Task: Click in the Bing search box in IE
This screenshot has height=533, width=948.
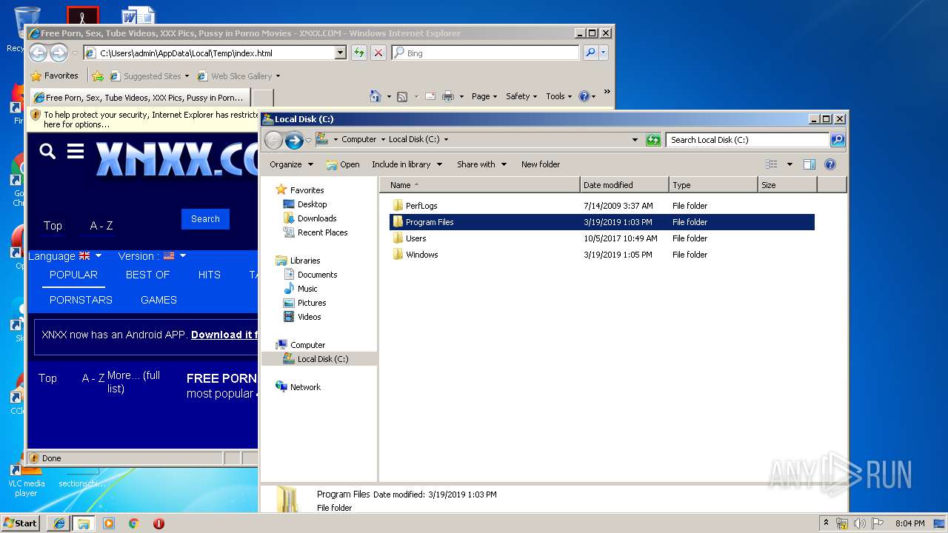Action: pyautogui.click(x=485, y=53)
